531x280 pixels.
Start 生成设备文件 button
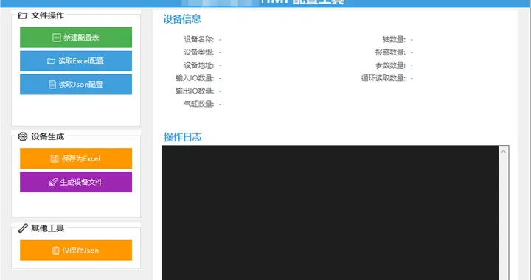point(76,182)
